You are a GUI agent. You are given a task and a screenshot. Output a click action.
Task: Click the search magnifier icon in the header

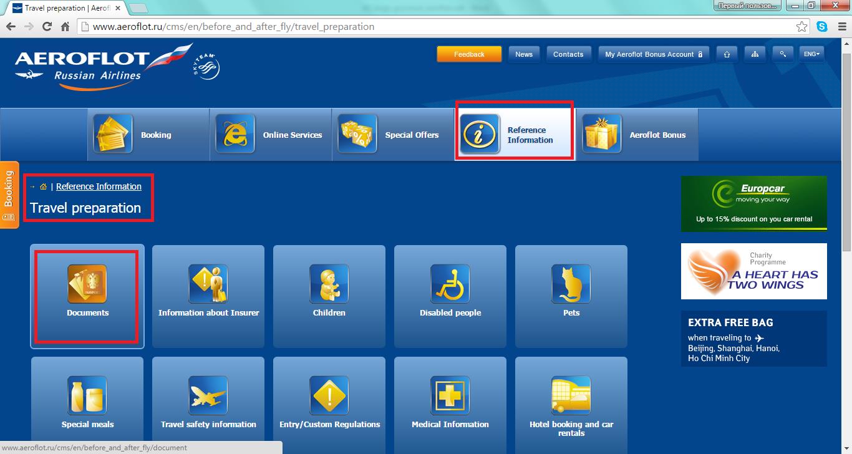(x=783, y=54)
